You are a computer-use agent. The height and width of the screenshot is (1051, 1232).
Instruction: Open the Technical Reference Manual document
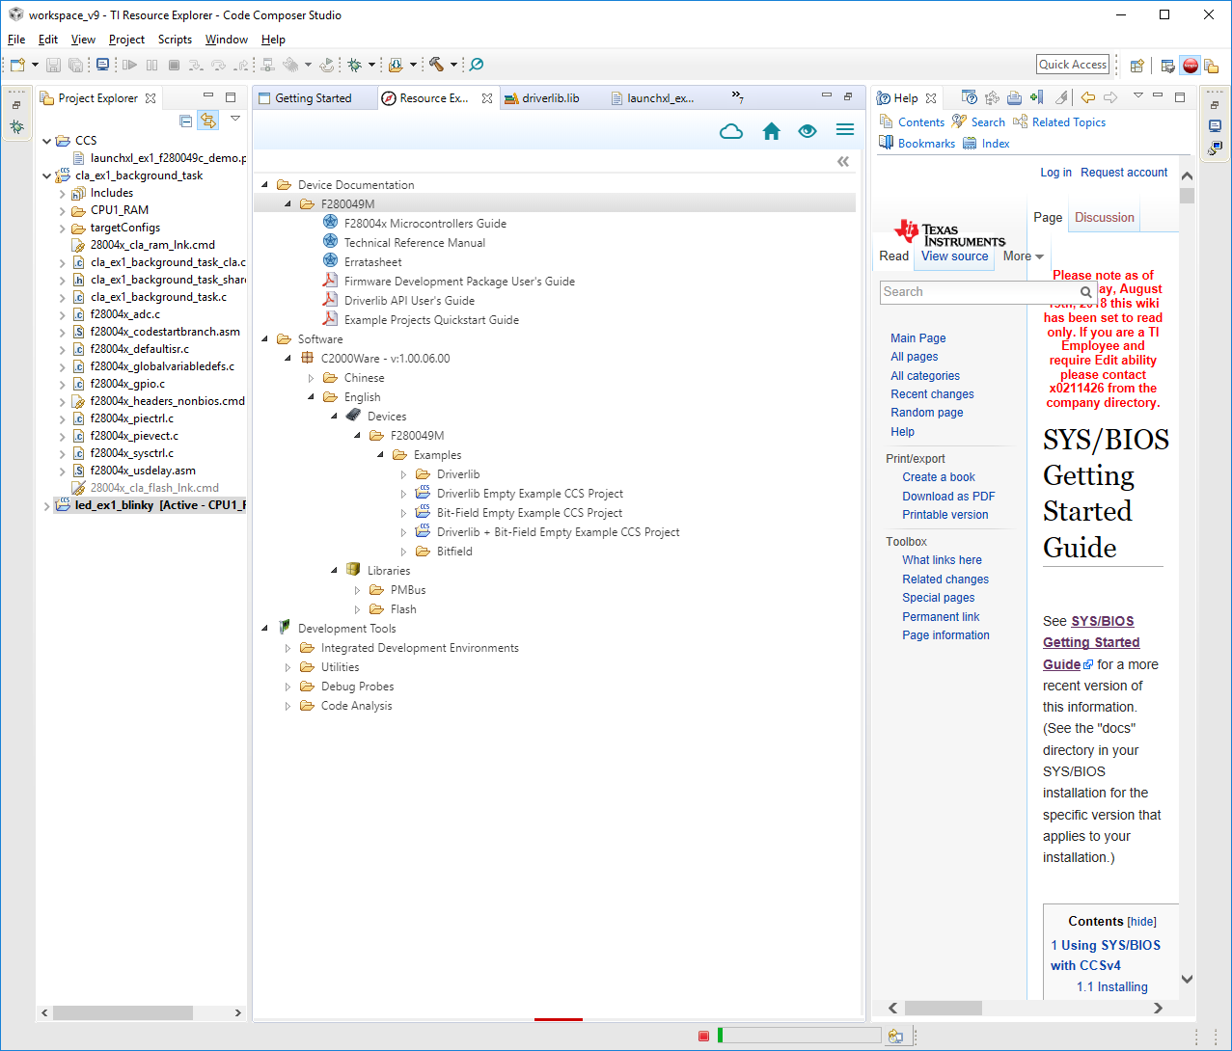414,243
